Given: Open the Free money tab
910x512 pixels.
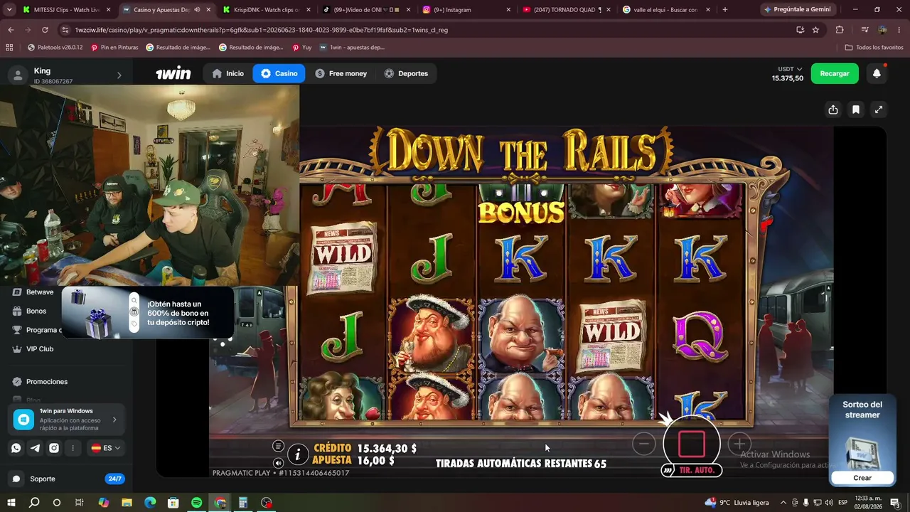Looking at the screenshot, I should (x=341, y=73).
